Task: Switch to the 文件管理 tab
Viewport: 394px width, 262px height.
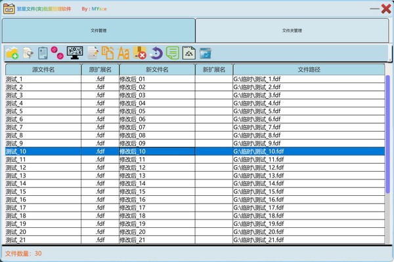Action: pyautogui.click(x=99, y=30)
